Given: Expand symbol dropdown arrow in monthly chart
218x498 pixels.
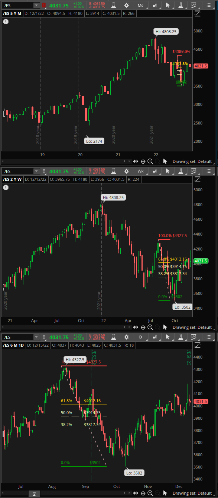Looking at the screenshot, I should 36,5.
